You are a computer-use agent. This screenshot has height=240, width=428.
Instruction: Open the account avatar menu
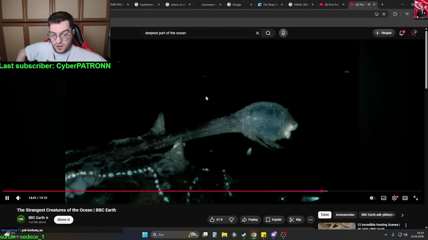pyautogui.click(x=414, y=33)
